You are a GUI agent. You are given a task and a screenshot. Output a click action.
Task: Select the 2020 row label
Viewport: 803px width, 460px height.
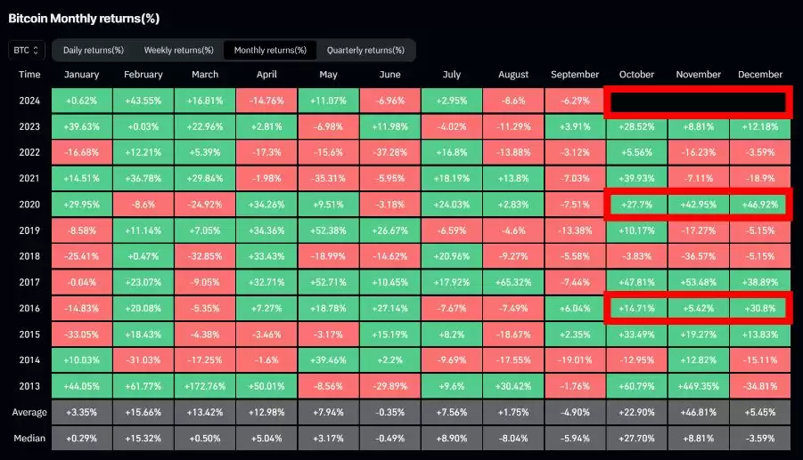tap(29, 204)
